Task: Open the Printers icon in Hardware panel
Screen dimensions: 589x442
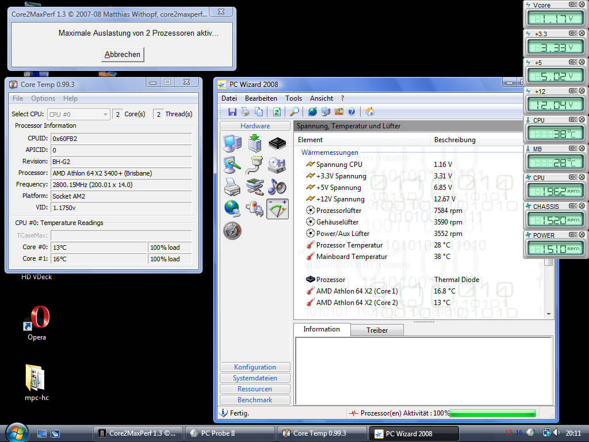Action: click(232, 187)
